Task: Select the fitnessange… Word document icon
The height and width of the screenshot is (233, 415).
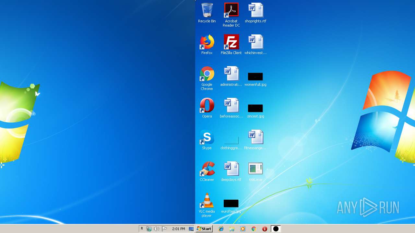Action: pos(255,140)
